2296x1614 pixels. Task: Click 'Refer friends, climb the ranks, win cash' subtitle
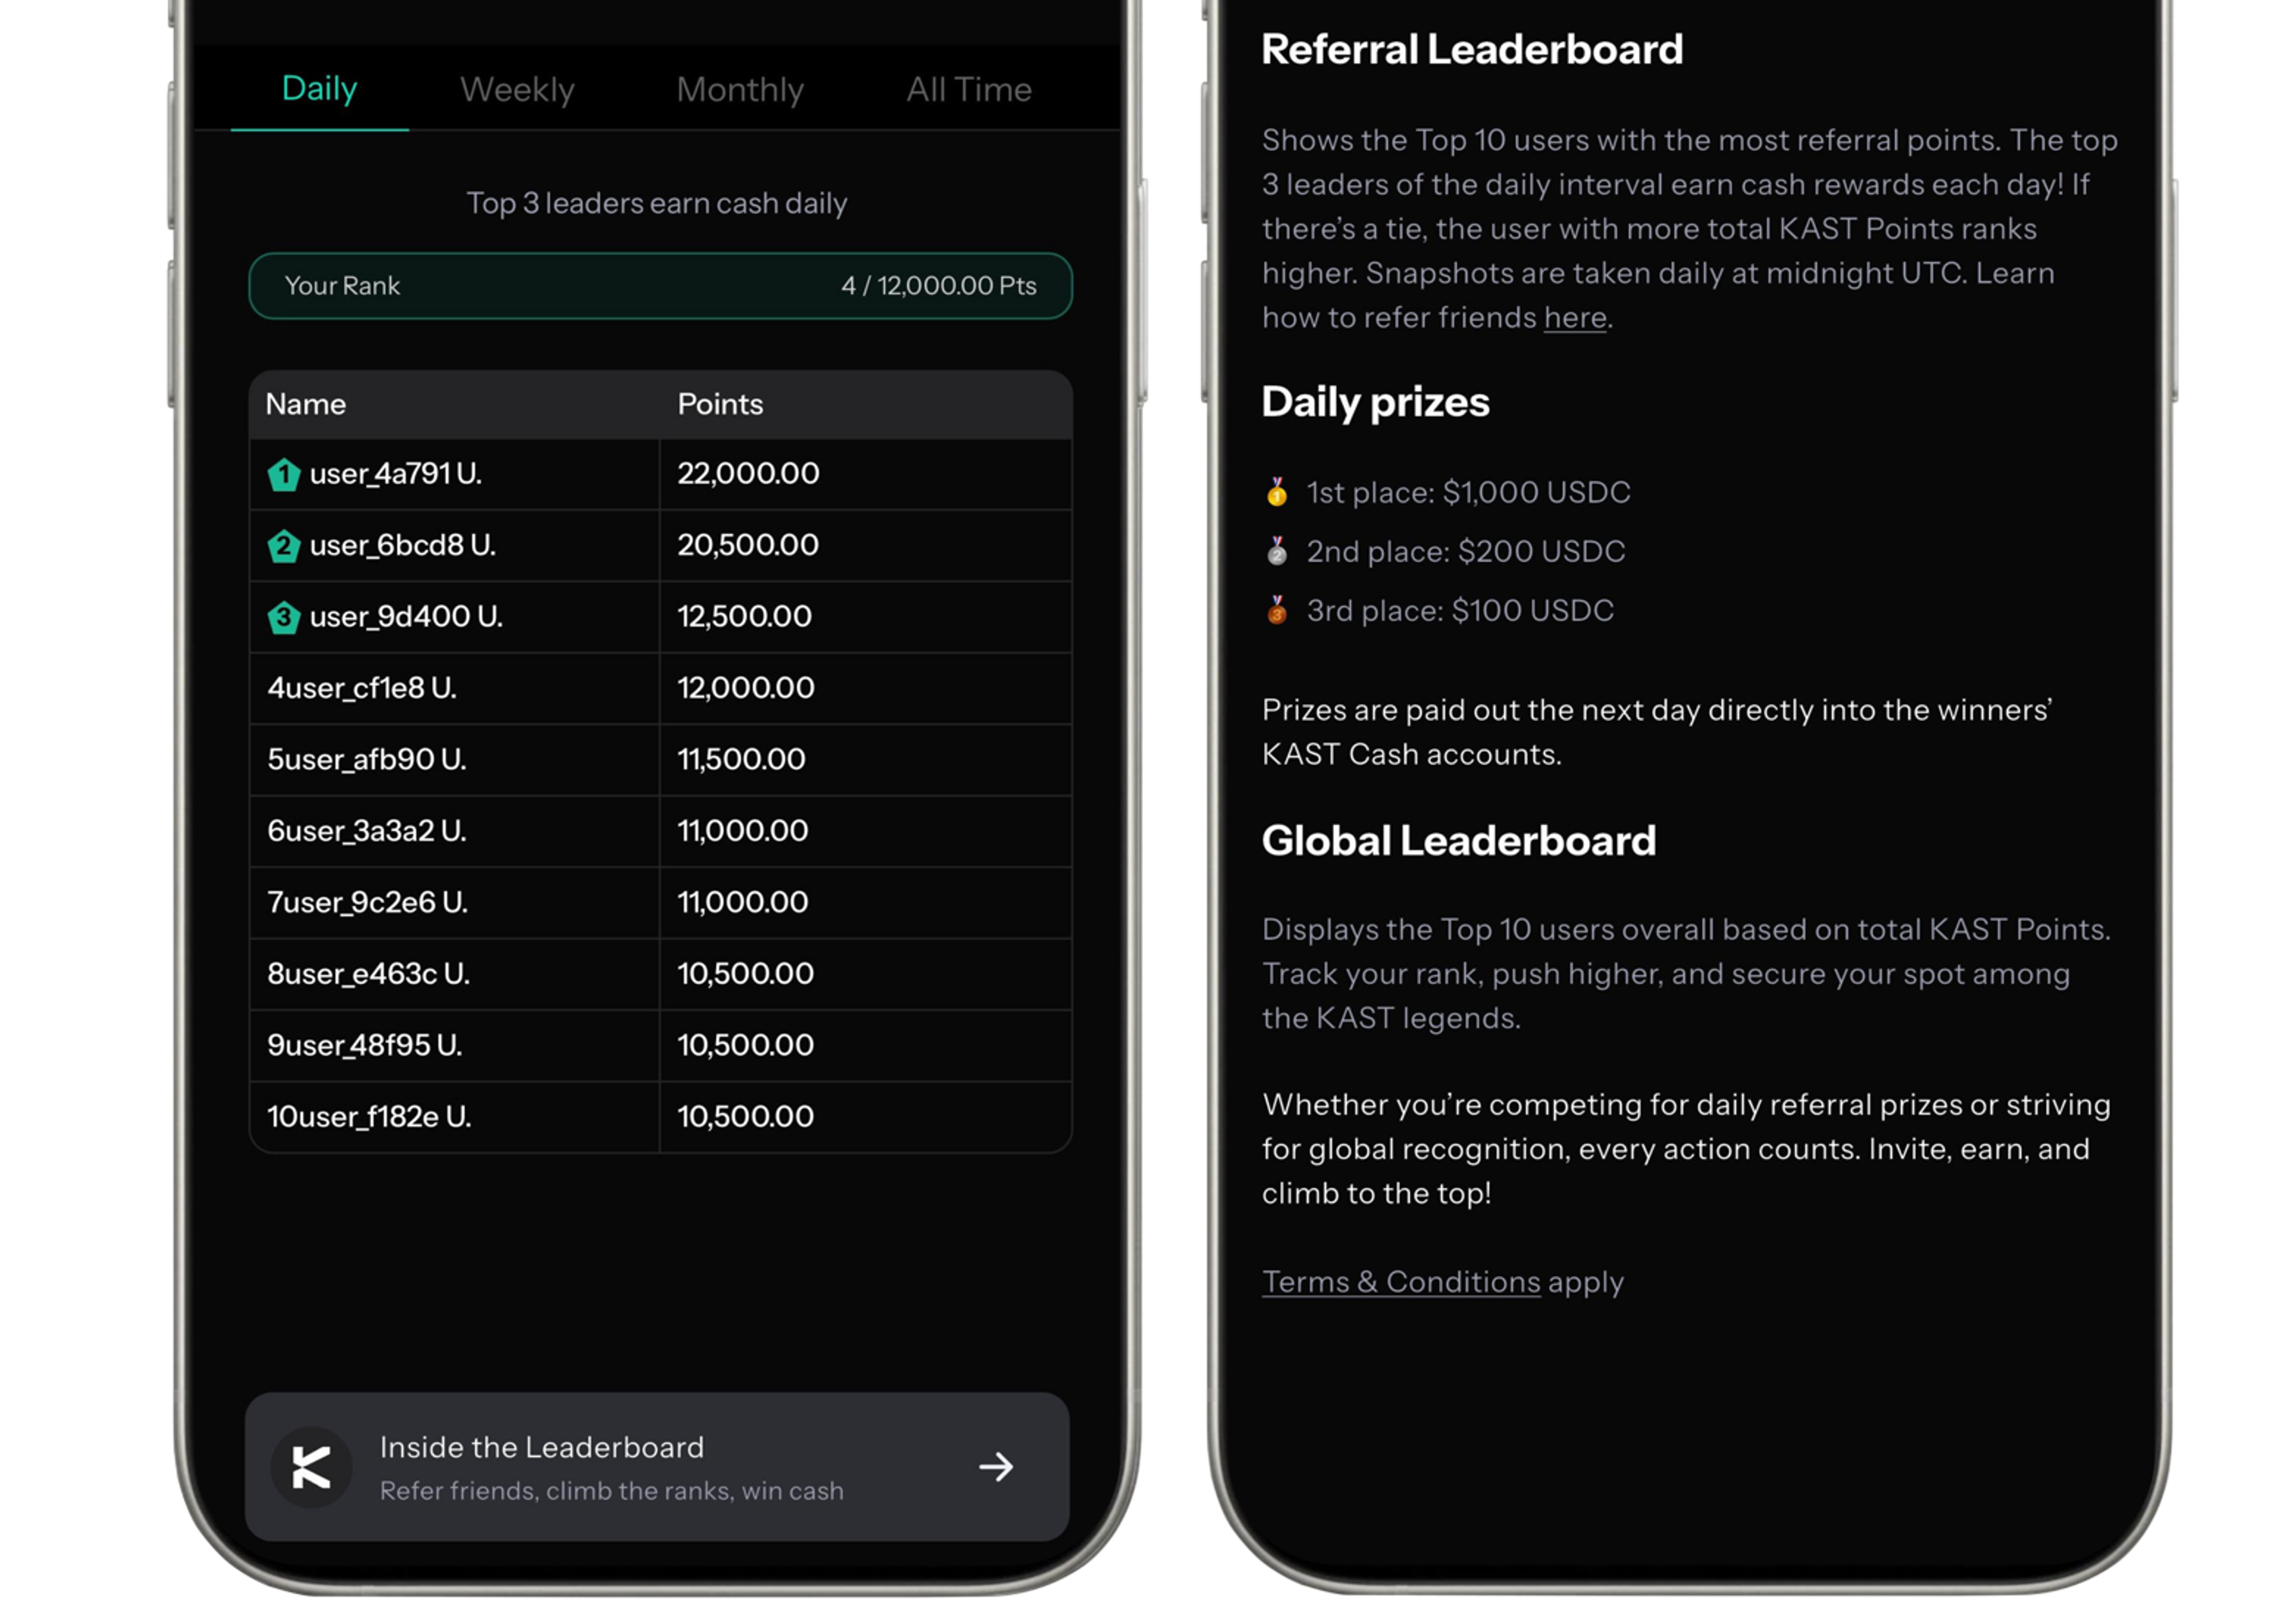pyautogui.click(x=612, y=1491)
